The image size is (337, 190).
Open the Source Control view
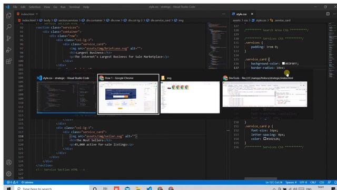(8, 39)
